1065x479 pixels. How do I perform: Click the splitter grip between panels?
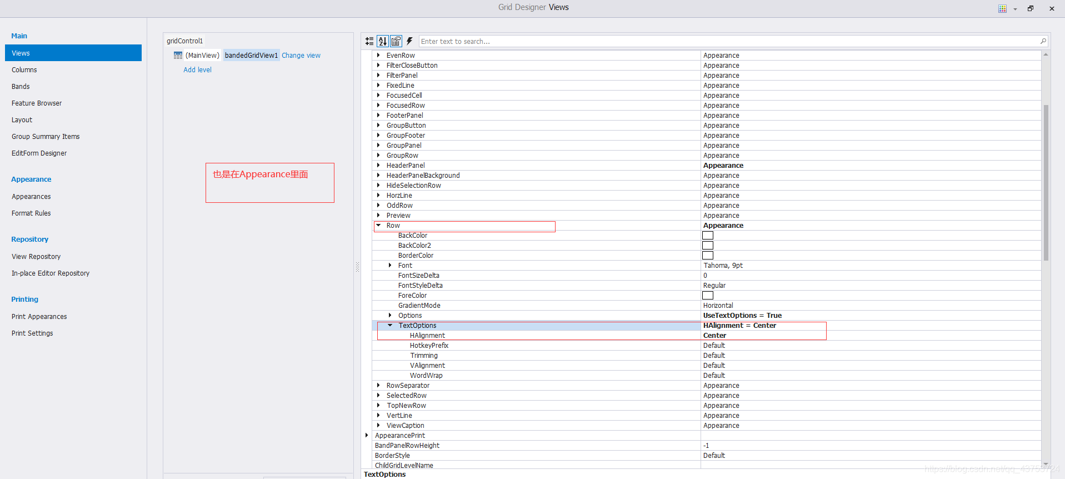(357, 267)
